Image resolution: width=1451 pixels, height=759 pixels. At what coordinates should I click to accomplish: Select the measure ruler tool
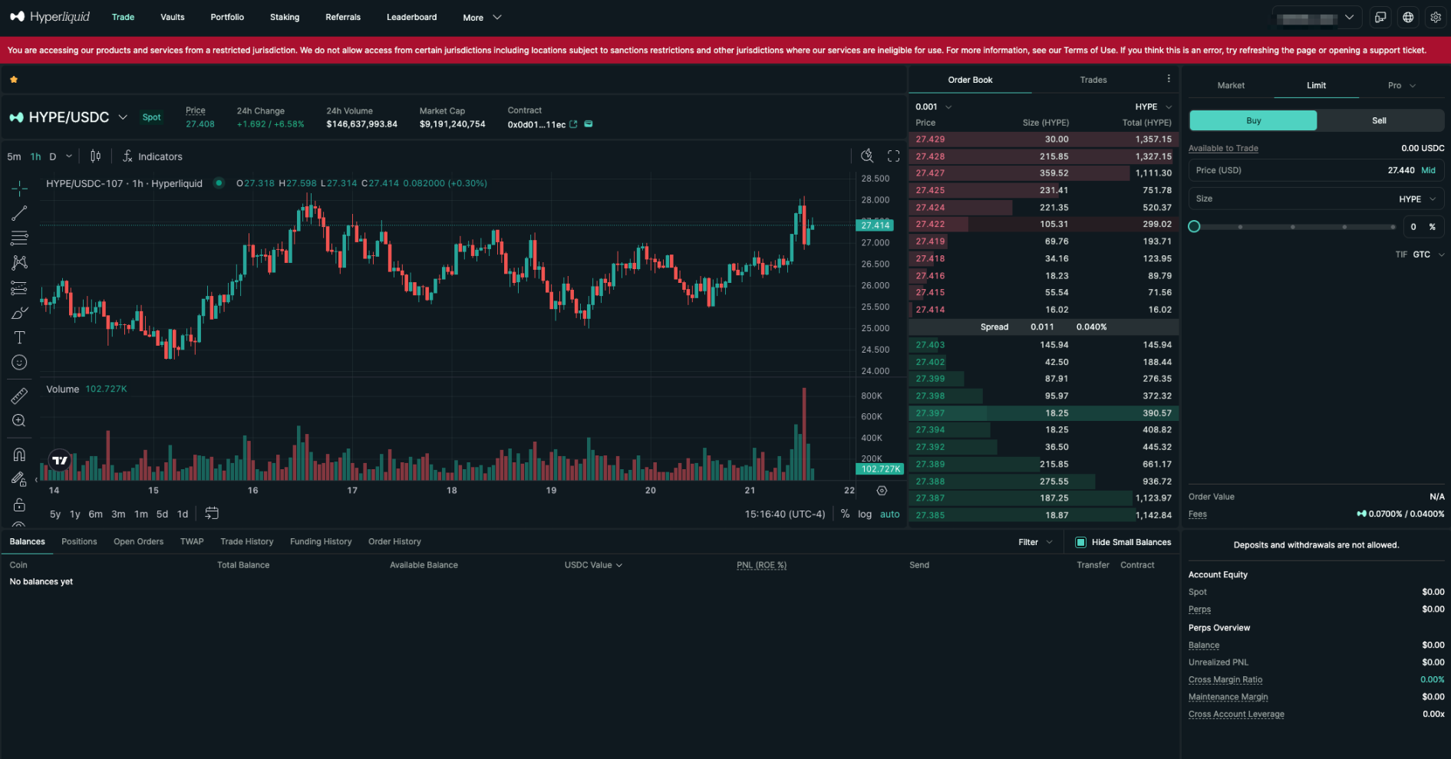click(19, 396)
